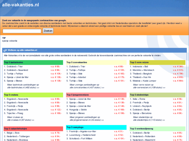Open Frankrijk > Parijs cruise offer
The width and height of the screenshot is (189, 141).
(x=15, y=106)
